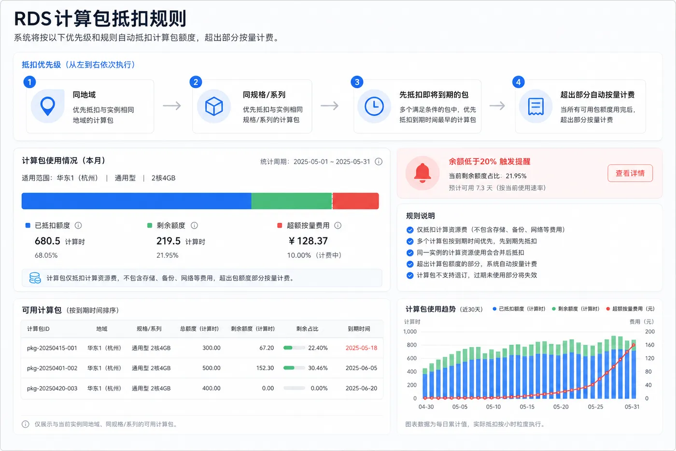Click the 219.5 计算时 remaining value
This screenshot has height=451, width=676.
(x=181, y=241)
